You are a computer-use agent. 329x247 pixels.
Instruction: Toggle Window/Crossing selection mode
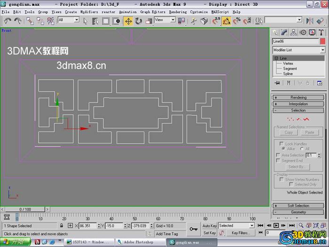116,21
